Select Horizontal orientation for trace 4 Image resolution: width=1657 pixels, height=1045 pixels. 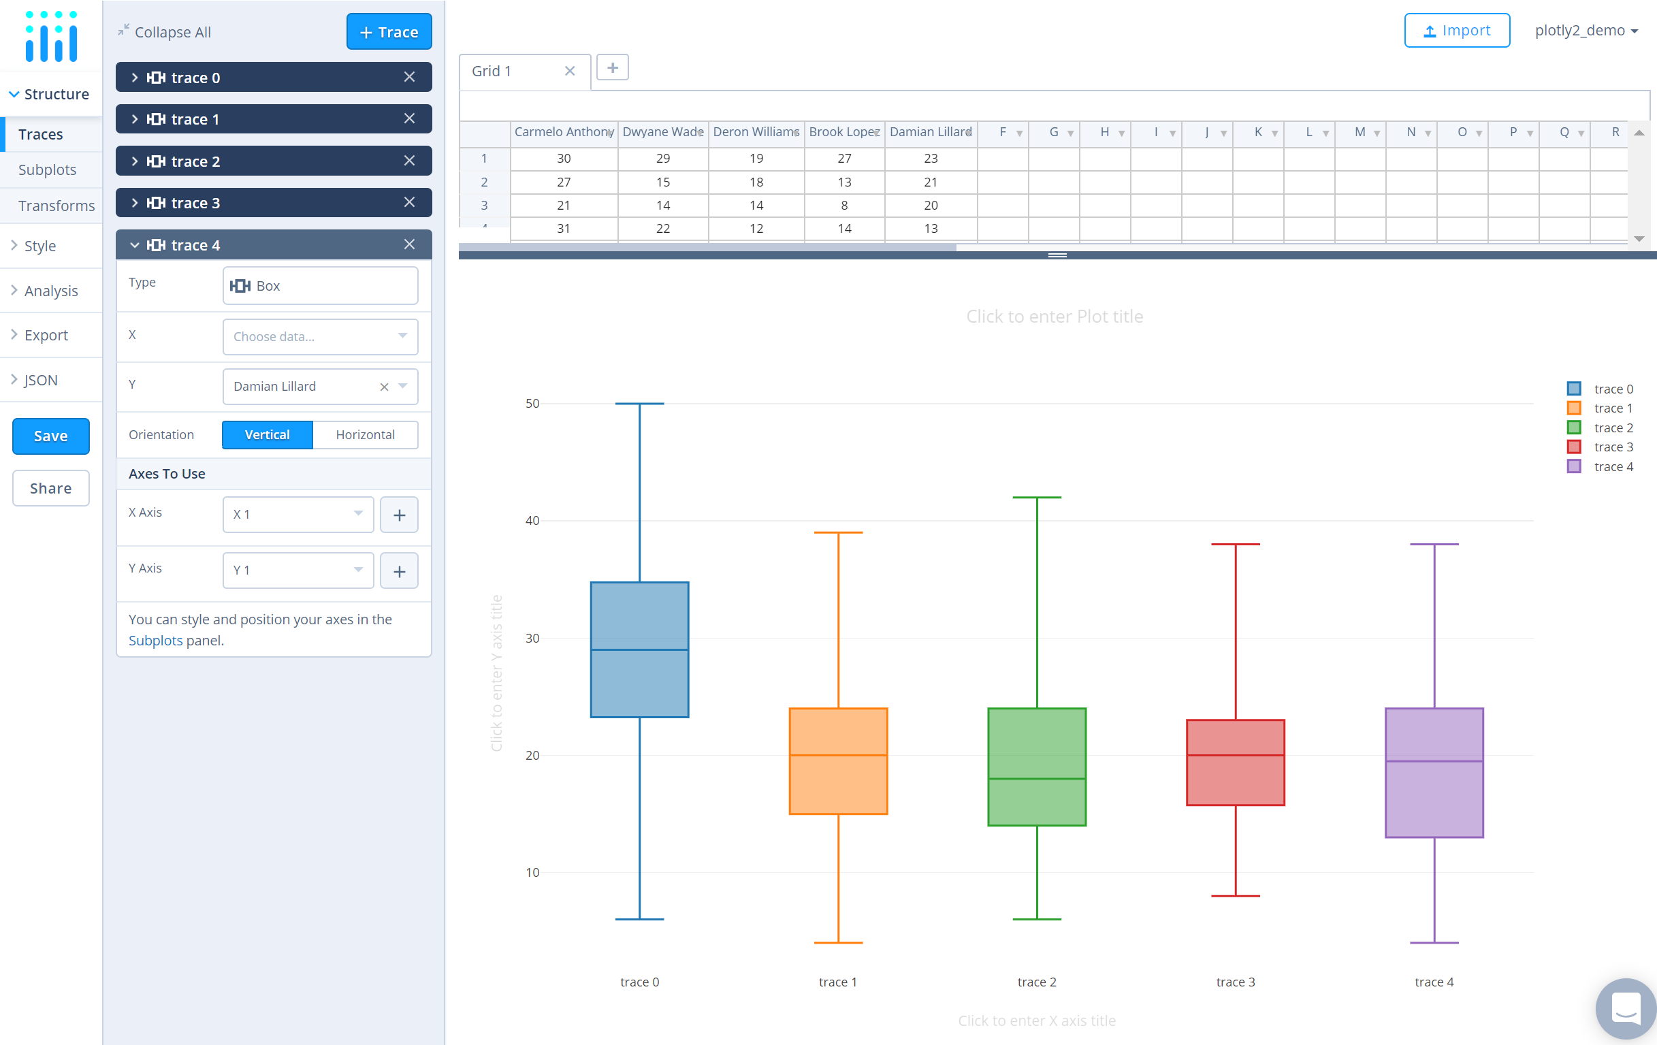pyautogui.click(x=364, y=434)
